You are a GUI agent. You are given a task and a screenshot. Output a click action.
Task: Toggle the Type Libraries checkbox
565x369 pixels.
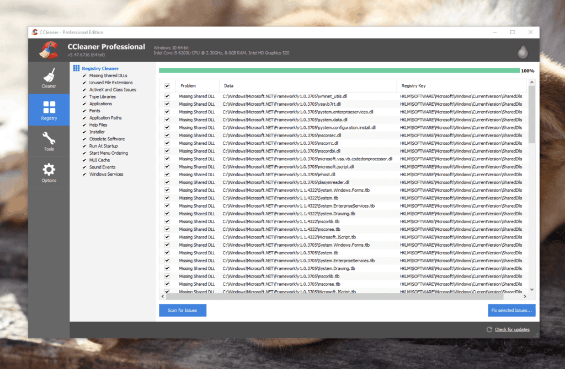click(x=84, y=97)
